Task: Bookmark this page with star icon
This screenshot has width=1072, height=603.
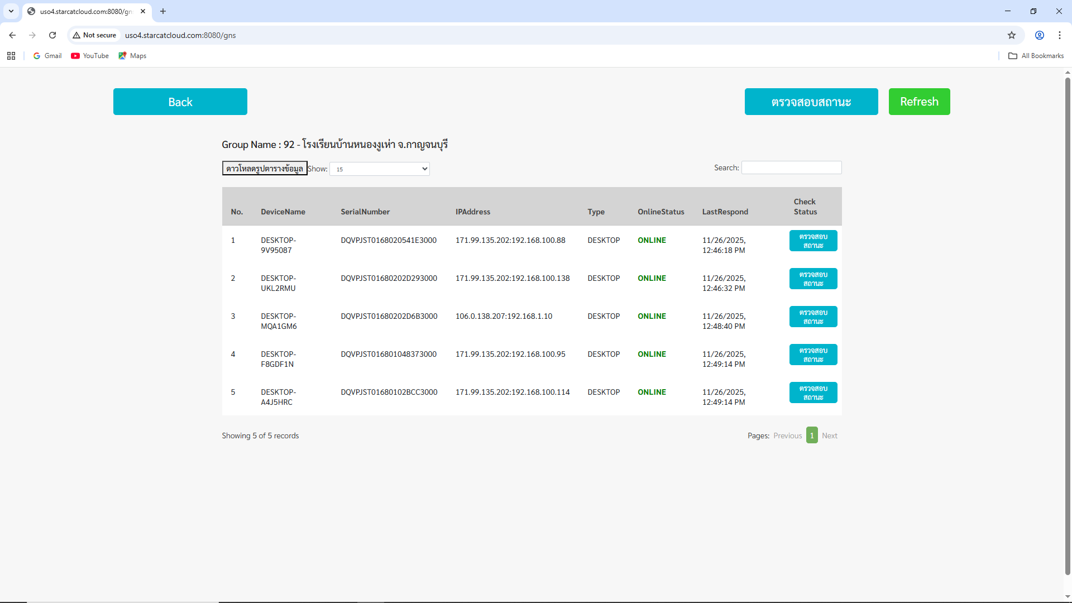Action: point(1012,35)
